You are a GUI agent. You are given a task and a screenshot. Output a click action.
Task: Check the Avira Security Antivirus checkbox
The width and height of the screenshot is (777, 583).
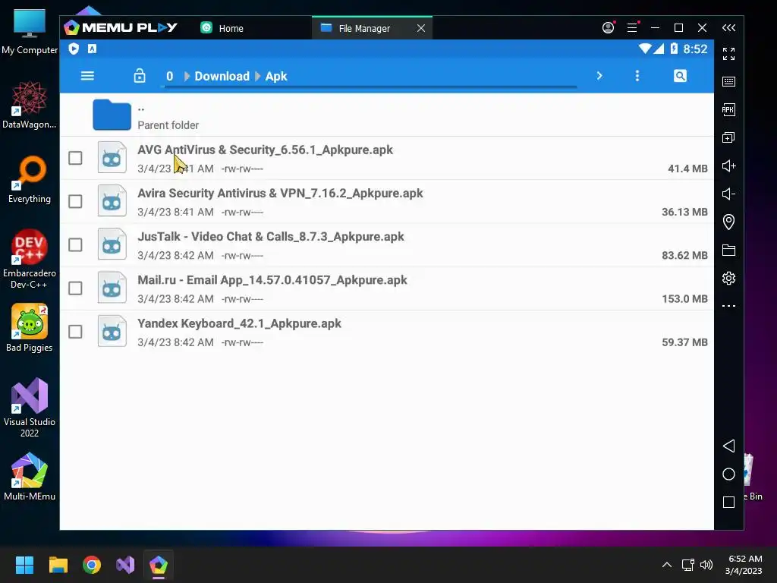75,201
